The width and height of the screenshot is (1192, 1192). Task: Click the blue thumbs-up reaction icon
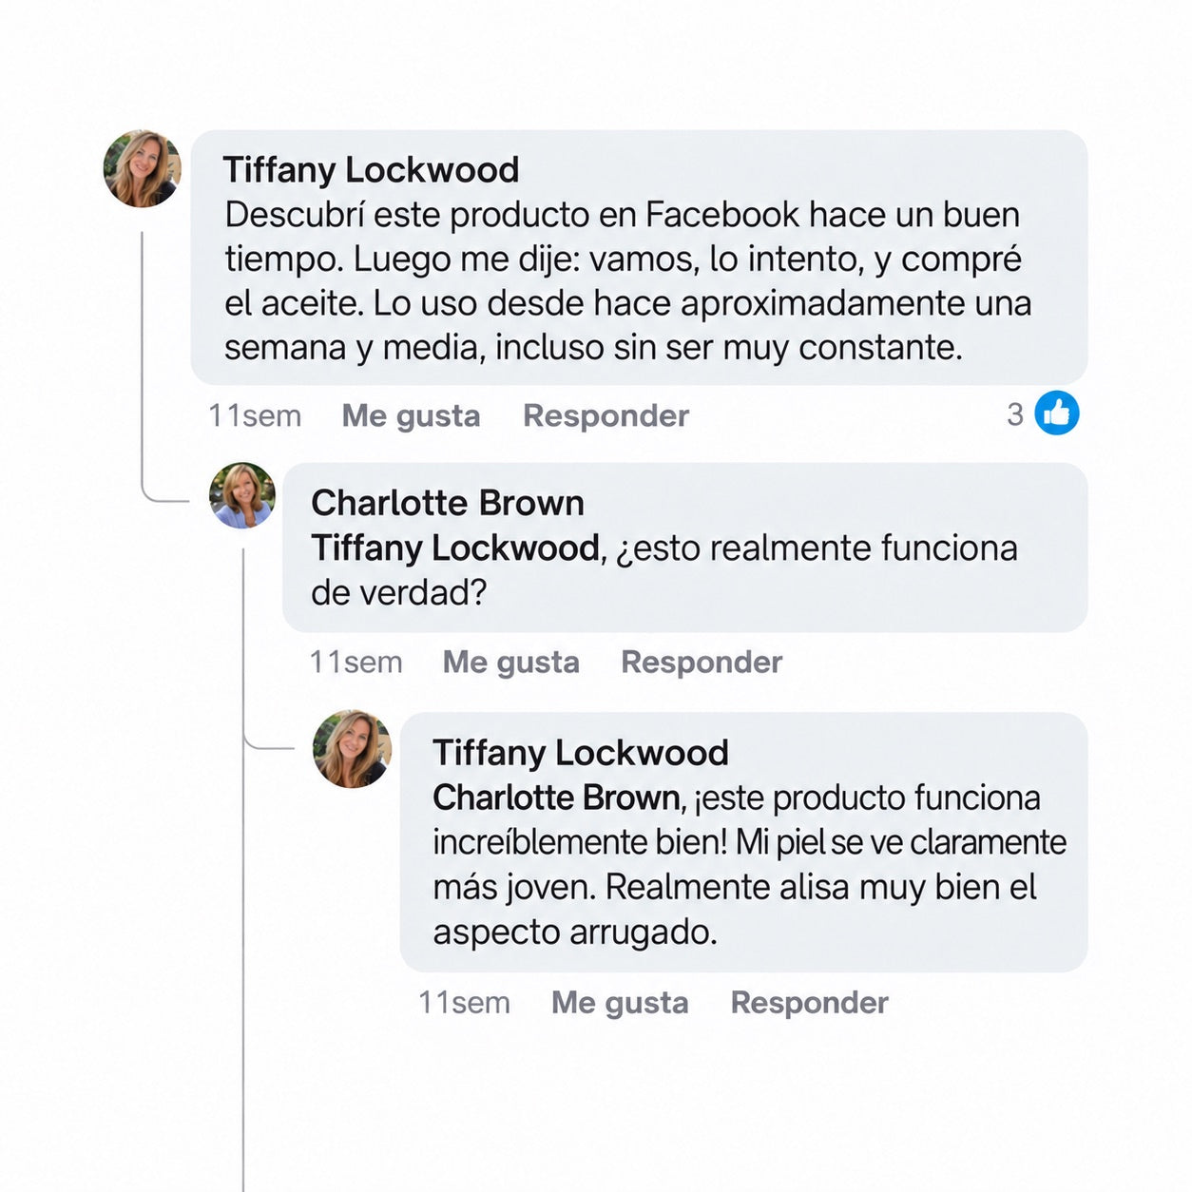point(1056,413)
